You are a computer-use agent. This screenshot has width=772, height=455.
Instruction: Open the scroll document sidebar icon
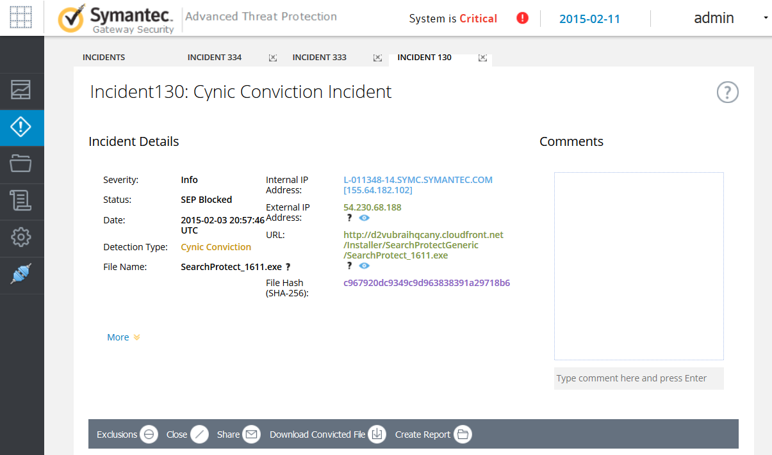[x=21, y=201]
